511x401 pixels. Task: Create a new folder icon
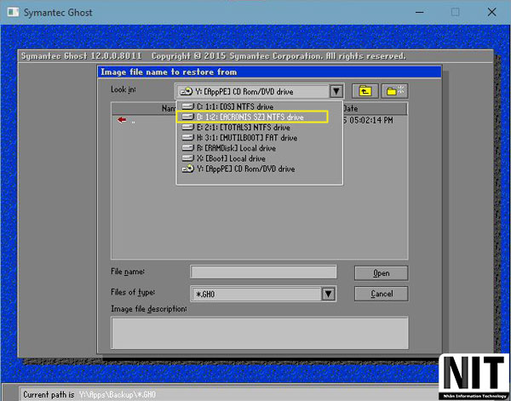point(394,91)
